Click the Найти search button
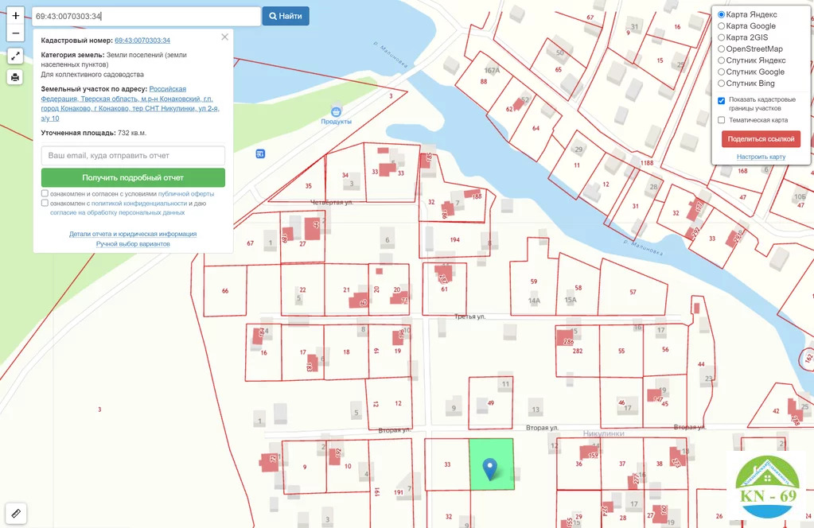This screenshot has height=528, width=814. click(x=286, y=16)
